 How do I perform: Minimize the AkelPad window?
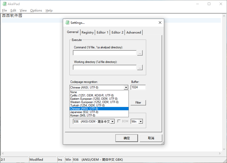coord(198,4)
